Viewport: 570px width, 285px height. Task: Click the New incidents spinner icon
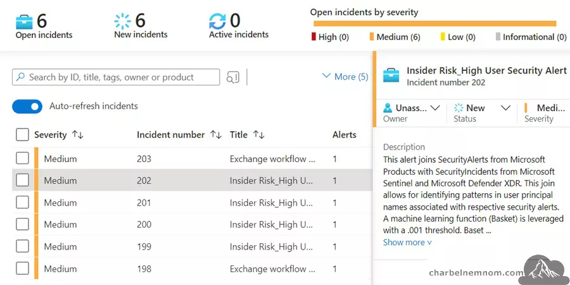[122, 21]
